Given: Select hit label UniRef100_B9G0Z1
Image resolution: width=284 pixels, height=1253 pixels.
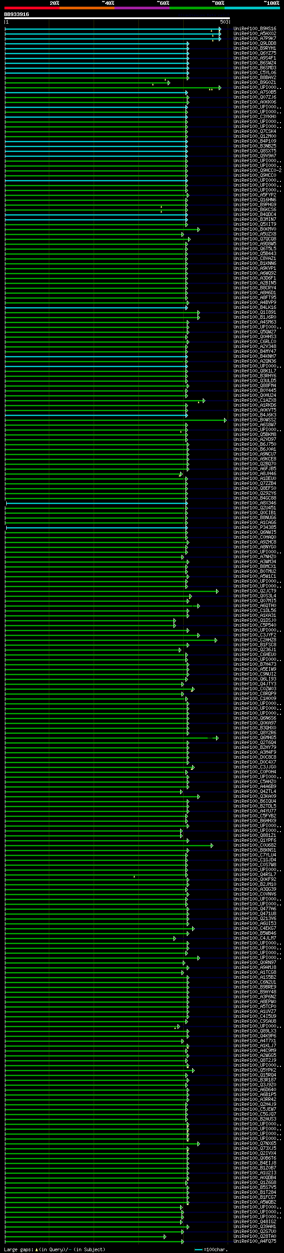Looking at the screenshot, I should (x=255, y=82).
